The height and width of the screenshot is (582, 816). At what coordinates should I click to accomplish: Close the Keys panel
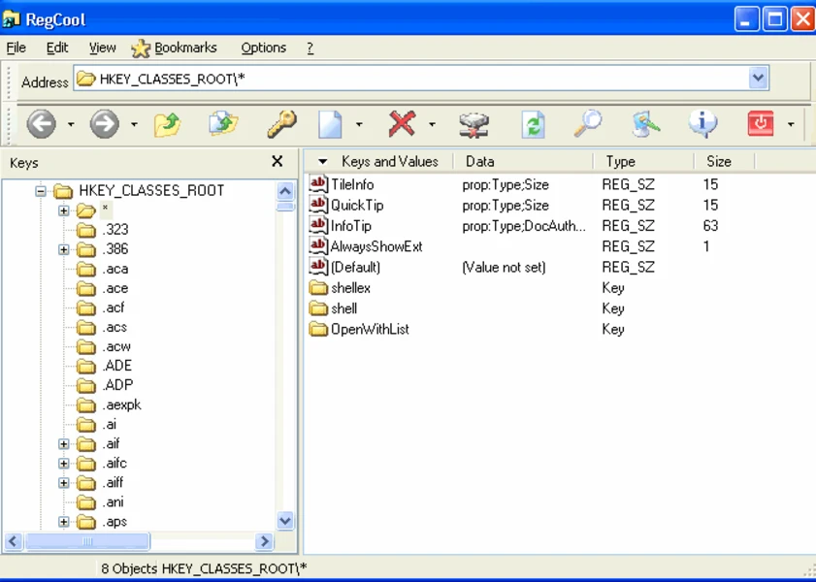[277, 161]
